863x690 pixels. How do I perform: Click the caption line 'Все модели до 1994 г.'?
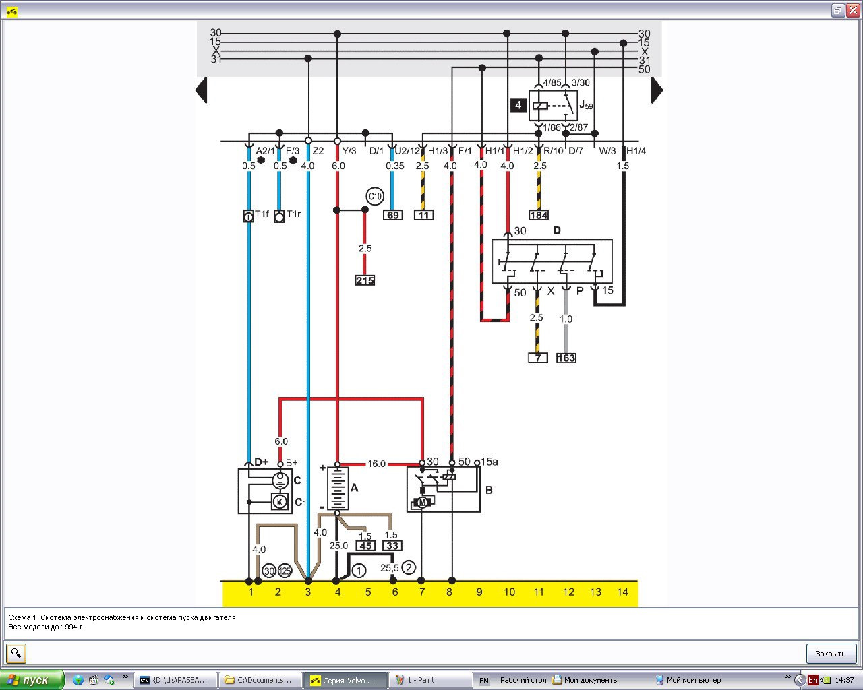coord(46,627)
